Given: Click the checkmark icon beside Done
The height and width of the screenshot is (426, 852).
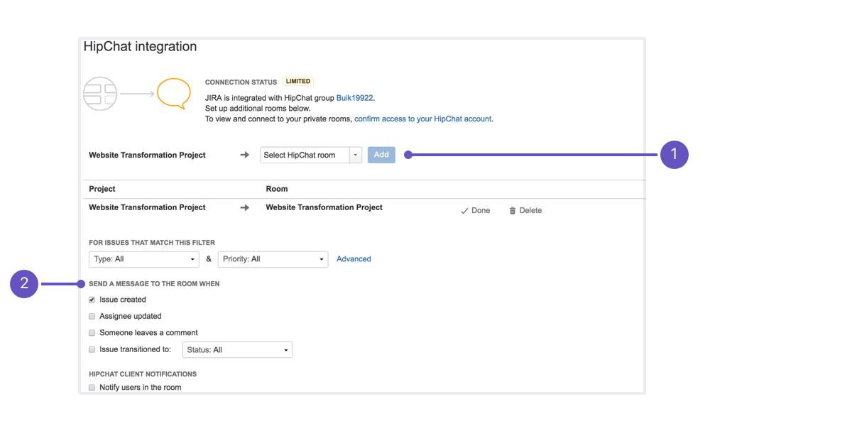Looking at the screenshot, I should [x=464, y=210].
